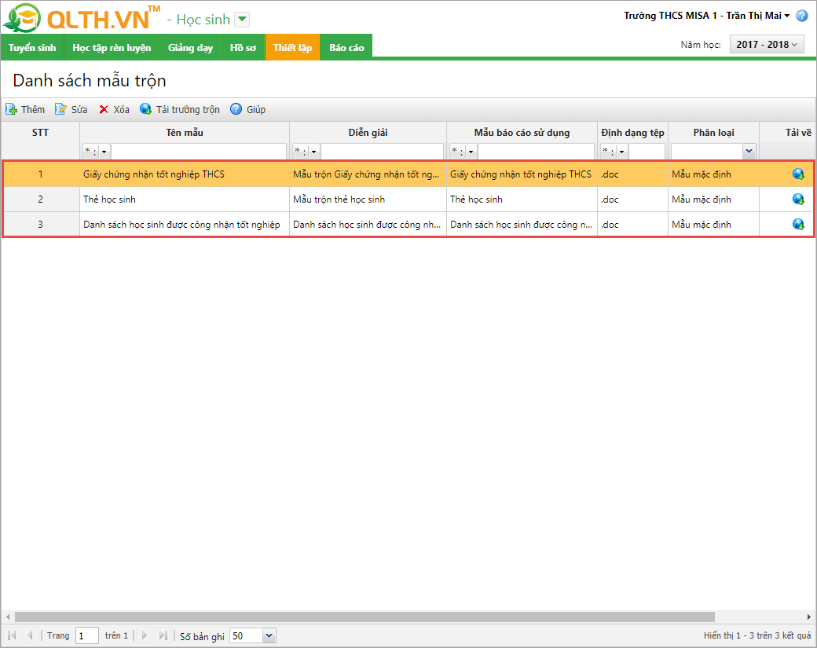Click the Tên mẫu filter text field

pyautogui.click(x=199, y=152)
